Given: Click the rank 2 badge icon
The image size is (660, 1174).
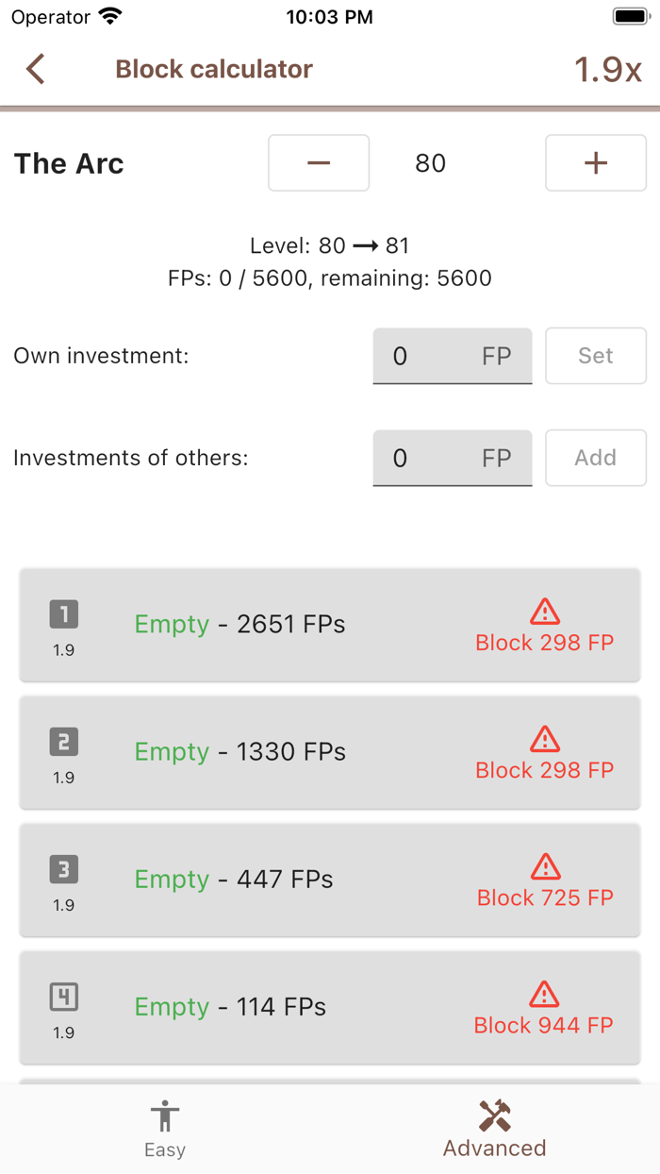Looking at the screenshot, I should tap(64, 743).
